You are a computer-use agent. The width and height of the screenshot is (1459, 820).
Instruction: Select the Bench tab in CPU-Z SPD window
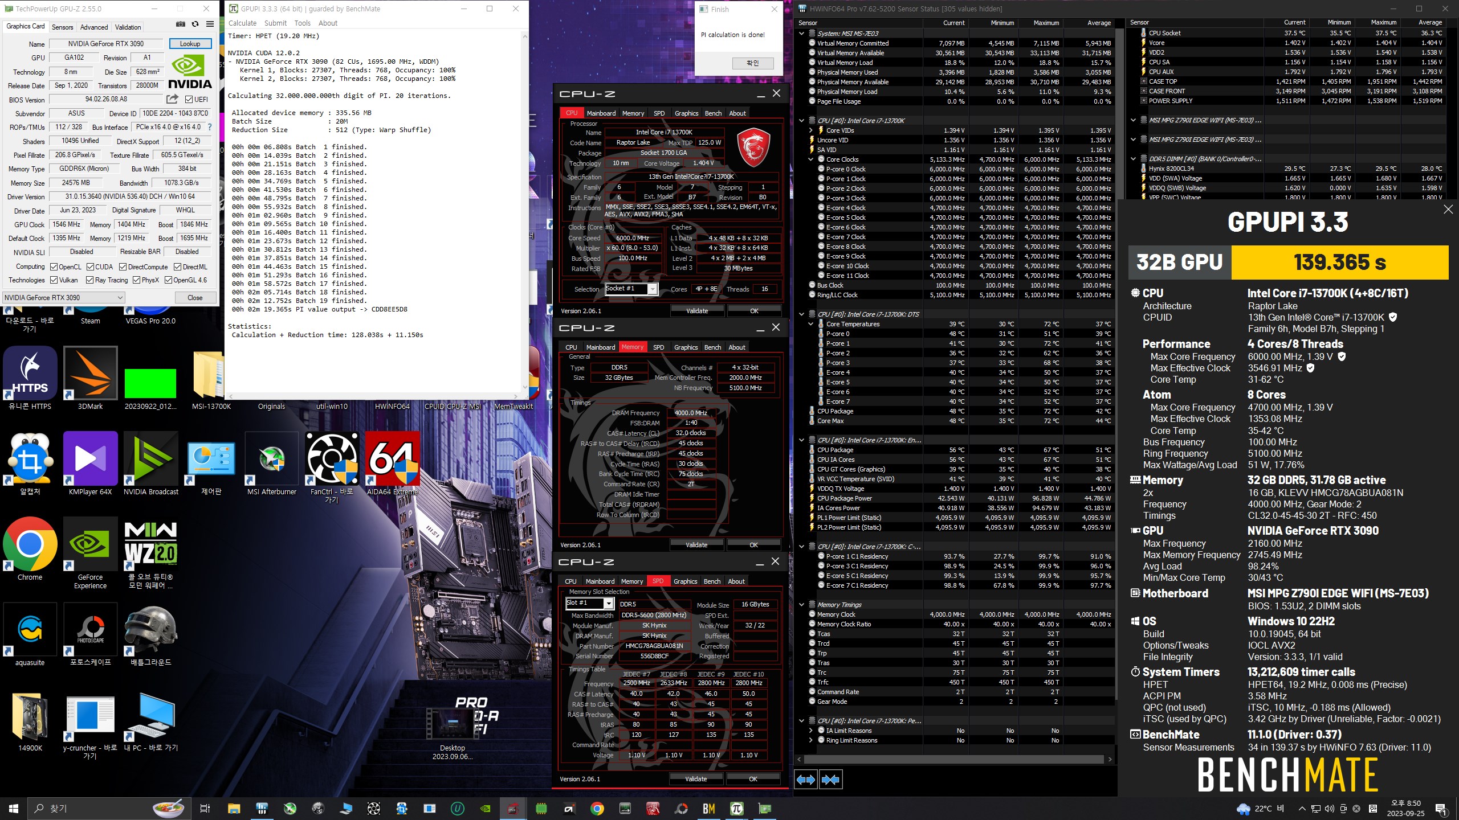tap(712, 581)
